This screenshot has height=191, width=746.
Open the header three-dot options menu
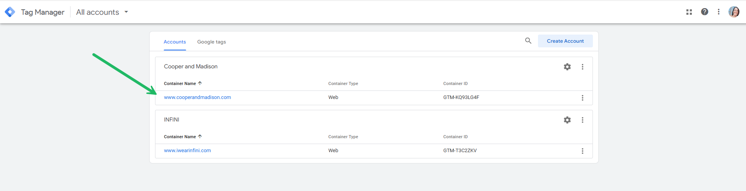click(718, 12)
